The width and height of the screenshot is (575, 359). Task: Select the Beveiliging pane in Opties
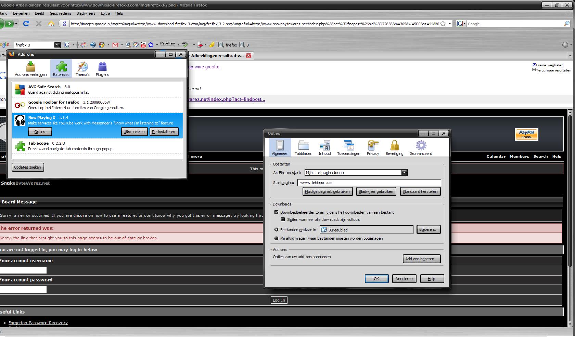tap(394, 148)
